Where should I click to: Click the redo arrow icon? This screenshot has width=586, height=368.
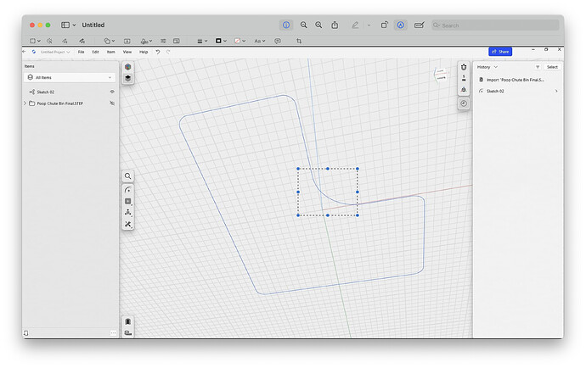pos(168,52)
